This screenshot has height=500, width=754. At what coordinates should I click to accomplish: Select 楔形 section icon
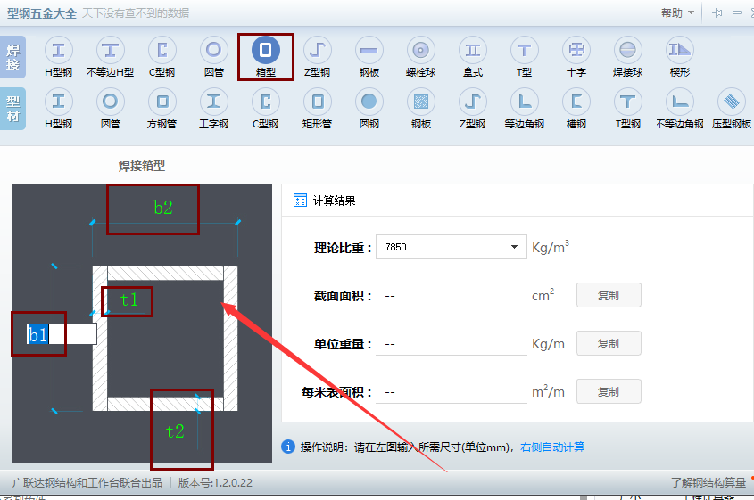point(679,50)
